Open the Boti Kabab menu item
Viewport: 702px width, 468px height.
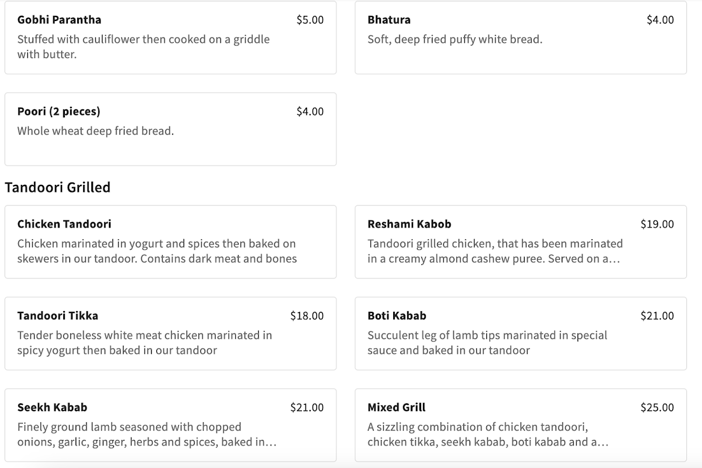pyautogui.click(x=397, y=316)
